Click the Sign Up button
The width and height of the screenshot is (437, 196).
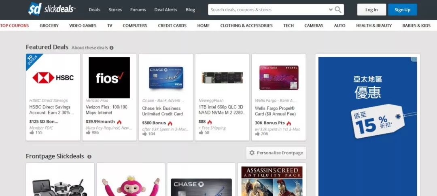(403, 10)
